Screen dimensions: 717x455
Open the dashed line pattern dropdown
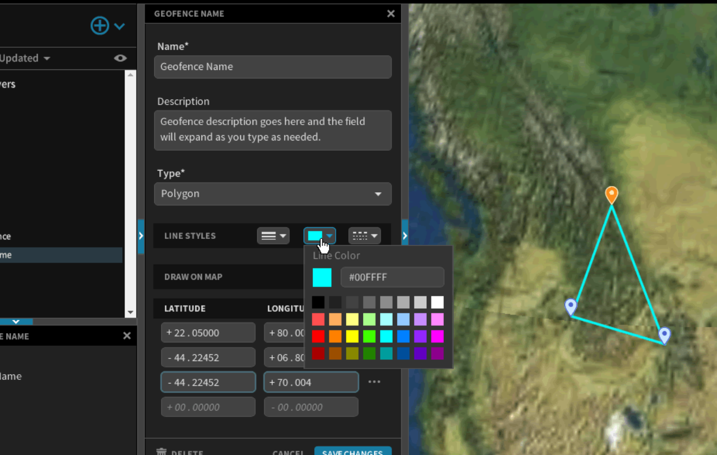365,235
